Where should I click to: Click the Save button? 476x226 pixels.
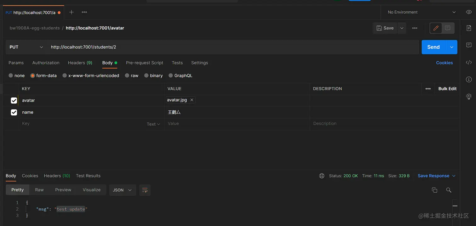pos(385,28)
